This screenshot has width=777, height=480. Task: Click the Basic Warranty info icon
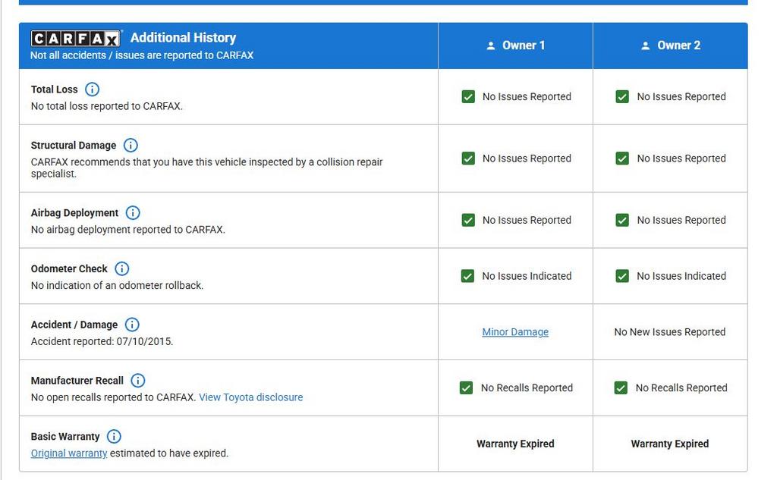(114, 437)
